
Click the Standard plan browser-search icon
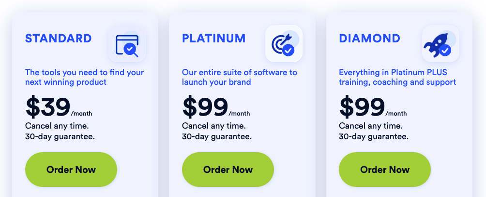coord(127,44)
